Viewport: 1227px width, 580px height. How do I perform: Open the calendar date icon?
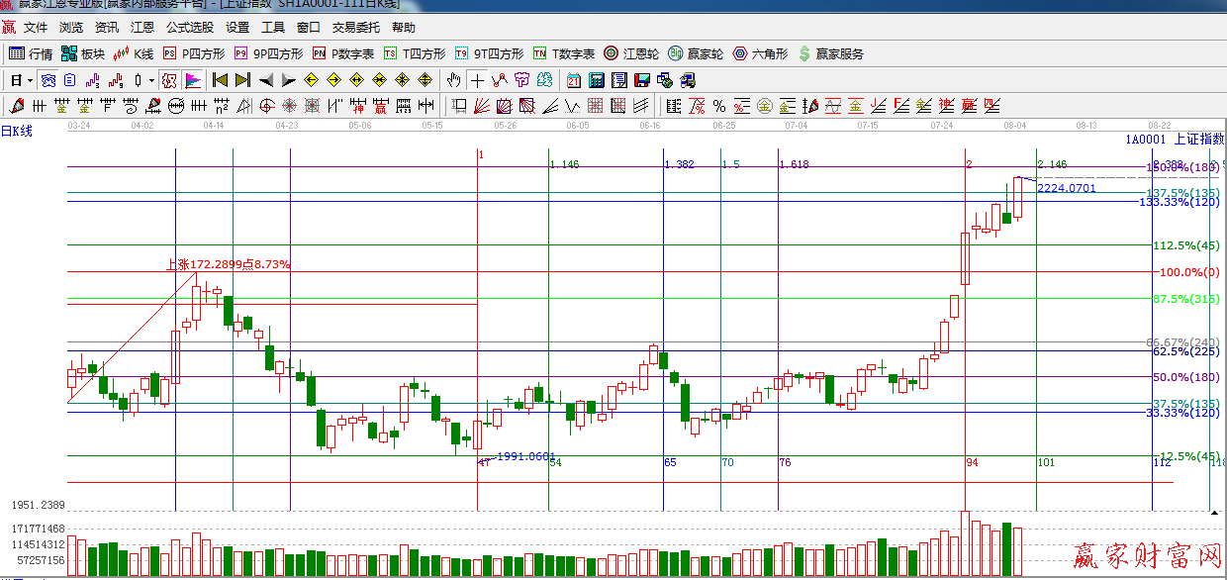coord(574,80)
